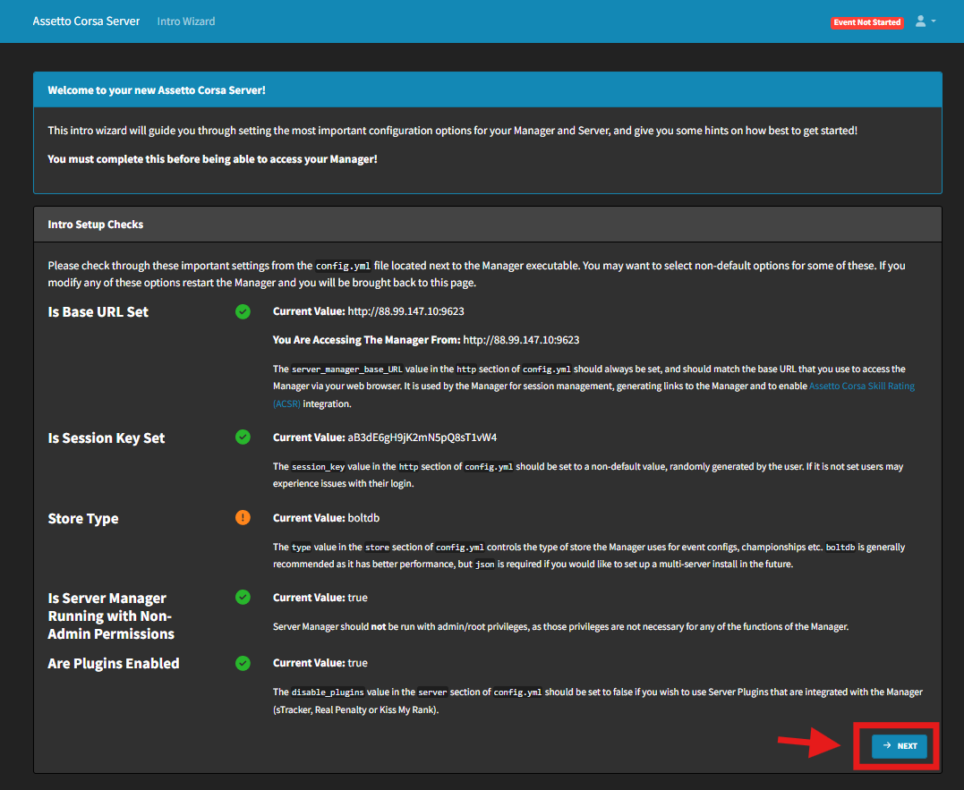Click the 'Are Plugins Enabled' heading
Image resolution: width=964 pixels, height=790 pixels.
pos(114,664)
